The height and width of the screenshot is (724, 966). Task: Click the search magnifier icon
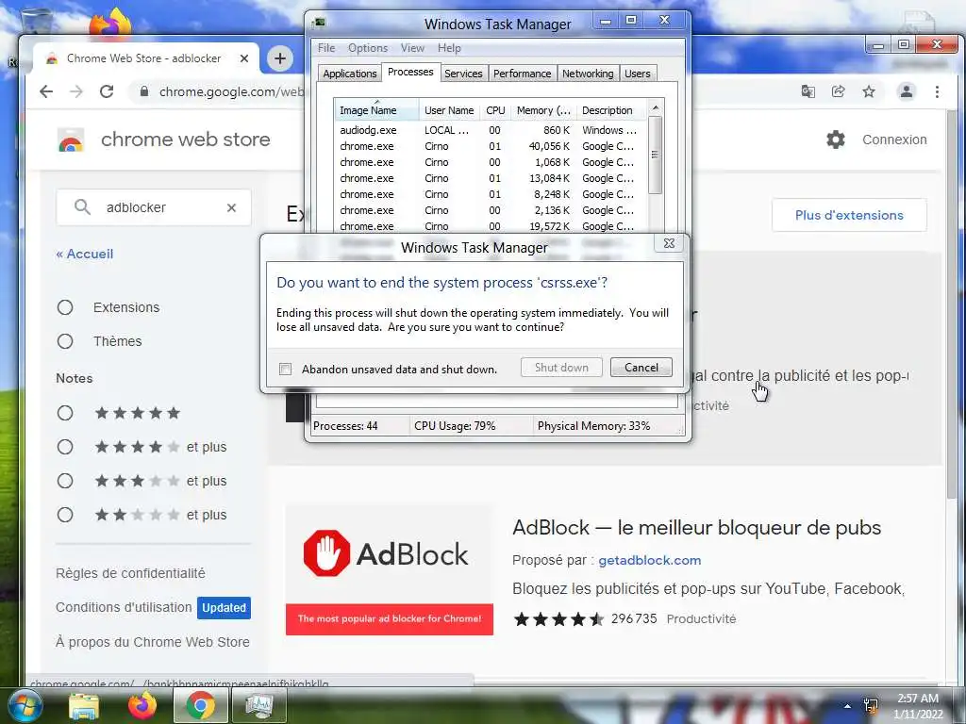[82, 207]
